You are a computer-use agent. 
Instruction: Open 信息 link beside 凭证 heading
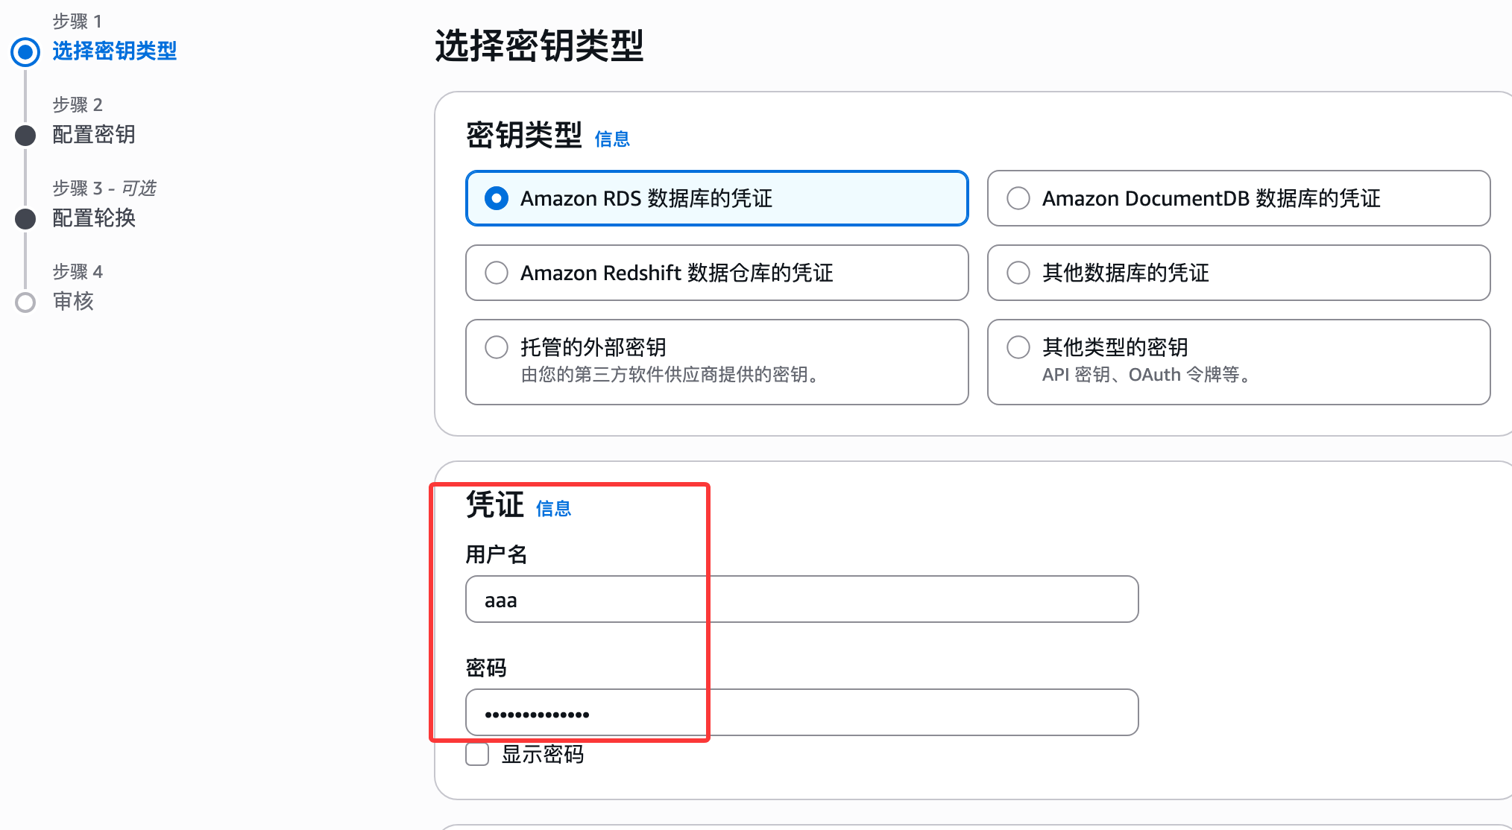[553, 509]
